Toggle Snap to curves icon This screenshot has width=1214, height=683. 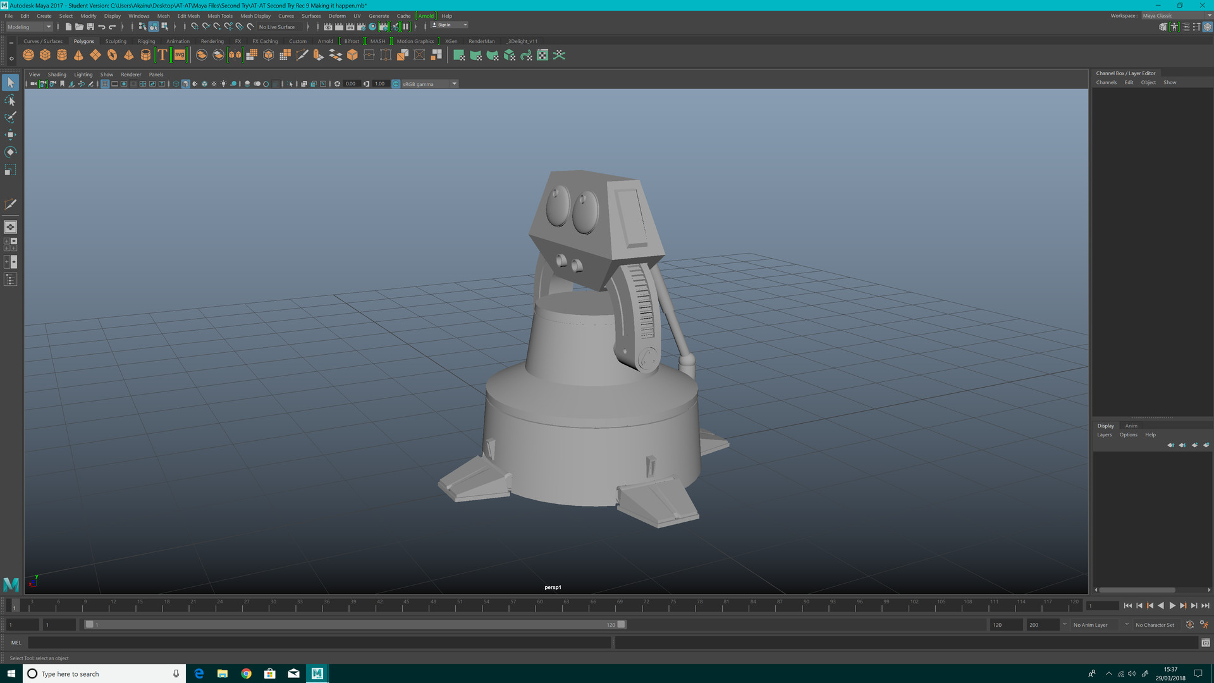205,27
